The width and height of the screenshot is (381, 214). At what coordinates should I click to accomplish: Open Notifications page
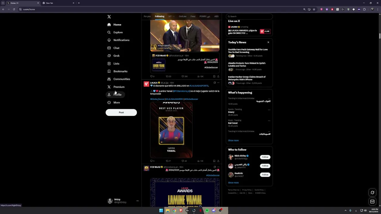tap(118, 40)
